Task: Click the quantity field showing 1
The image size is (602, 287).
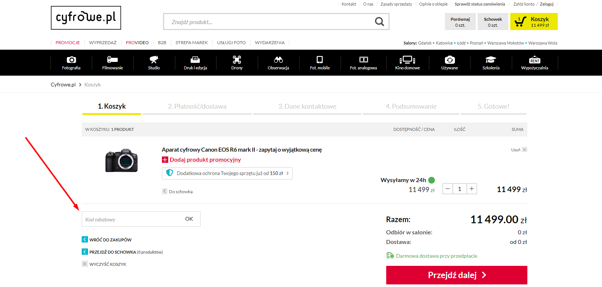Action: 460,189
